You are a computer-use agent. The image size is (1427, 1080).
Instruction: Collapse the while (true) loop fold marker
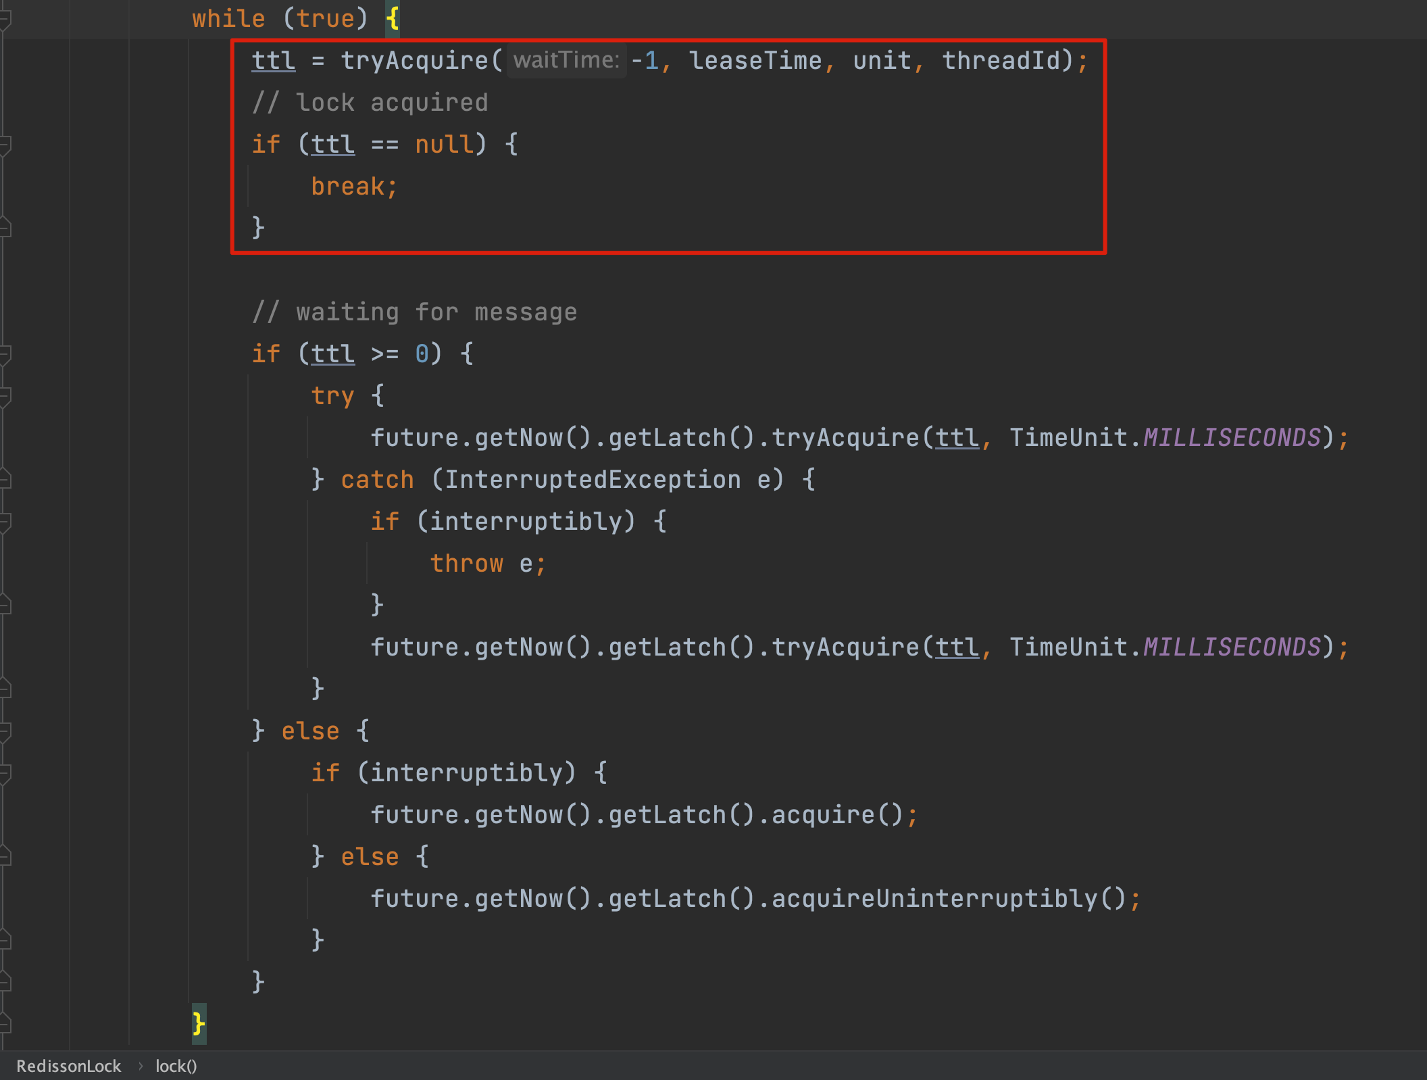coord(5,18)
